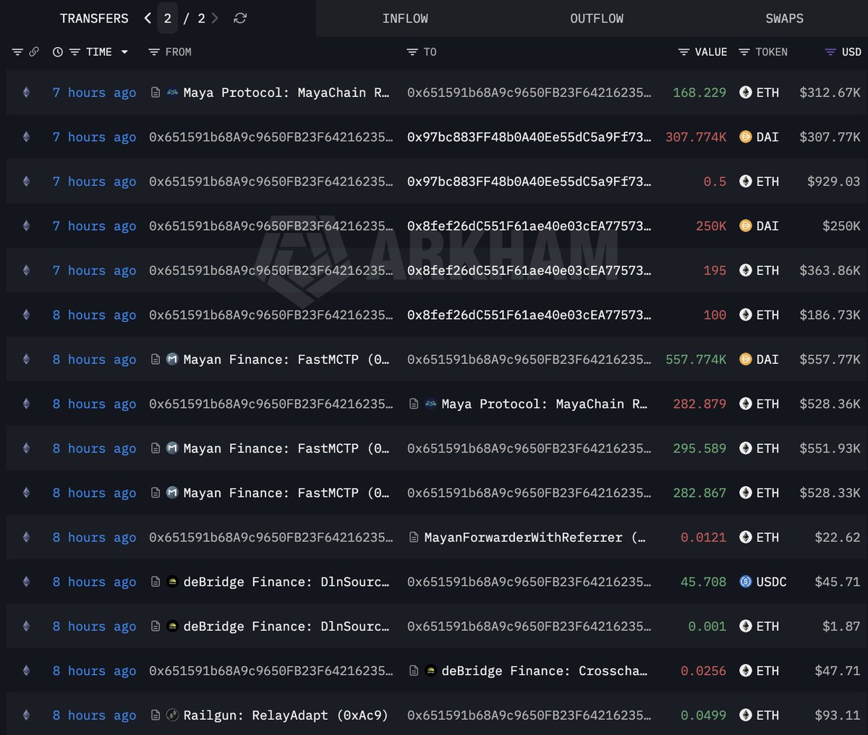Click ETH token icon in 0.0499 row

[746, 715]
